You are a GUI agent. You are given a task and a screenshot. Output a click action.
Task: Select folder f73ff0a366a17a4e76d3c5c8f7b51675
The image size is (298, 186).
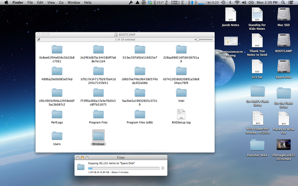pyautogui.click(x=98, y=93)
